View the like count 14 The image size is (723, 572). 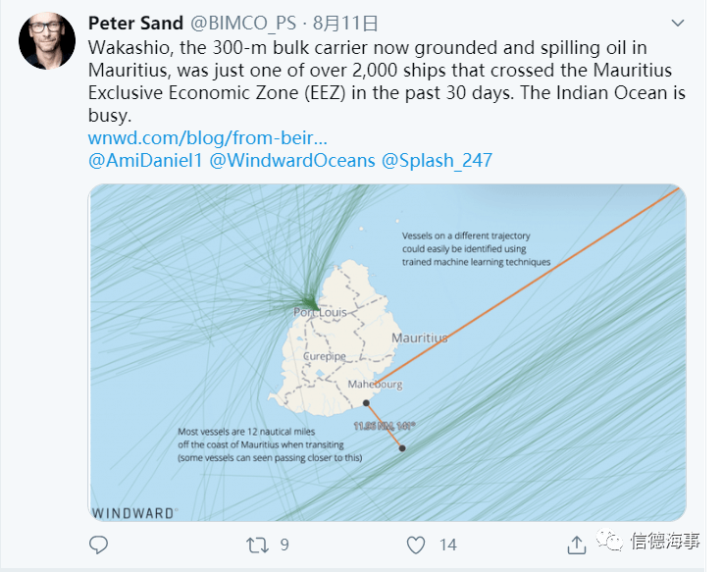[x=447, y=545]
